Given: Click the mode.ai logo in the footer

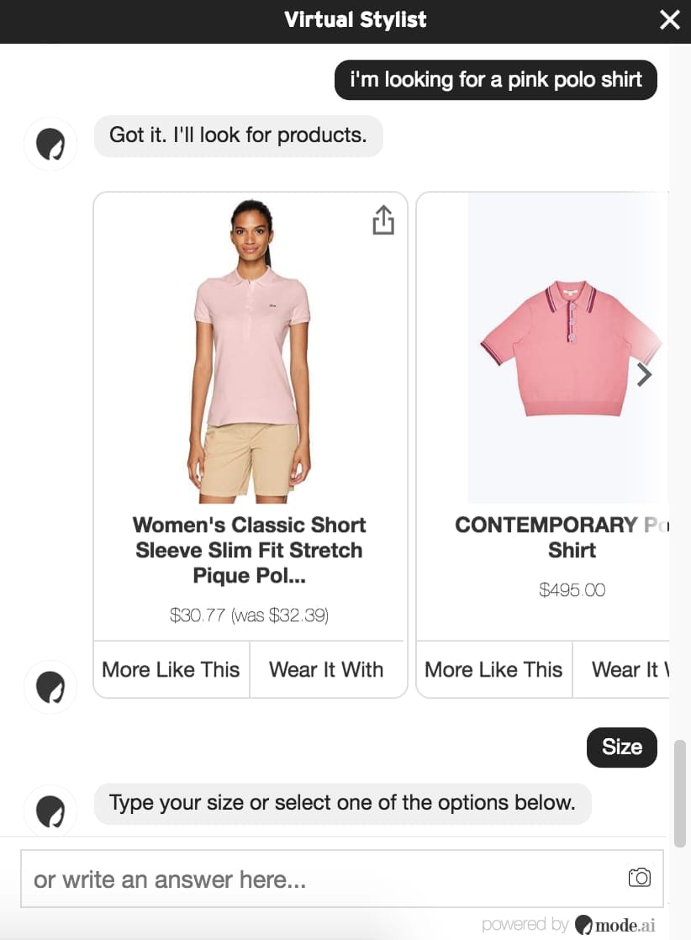Looking at the screenshot, I should pyautogui.click(x=615, y=924).
